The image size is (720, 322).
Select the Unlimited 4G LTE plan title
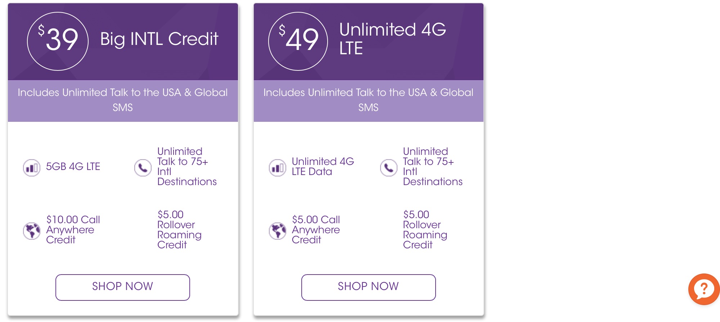392,39
